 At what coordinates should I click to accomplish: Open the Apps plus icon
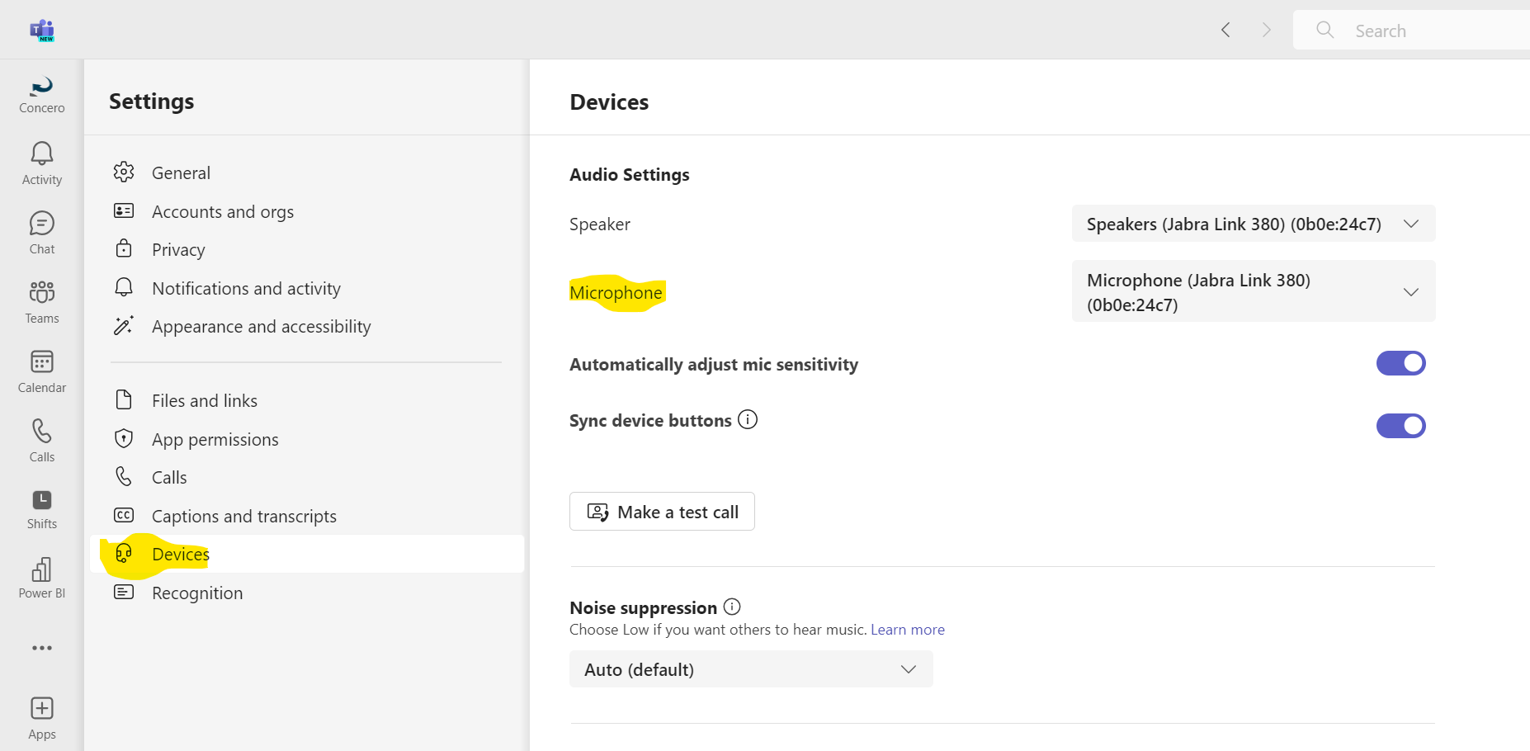(42, 709)
